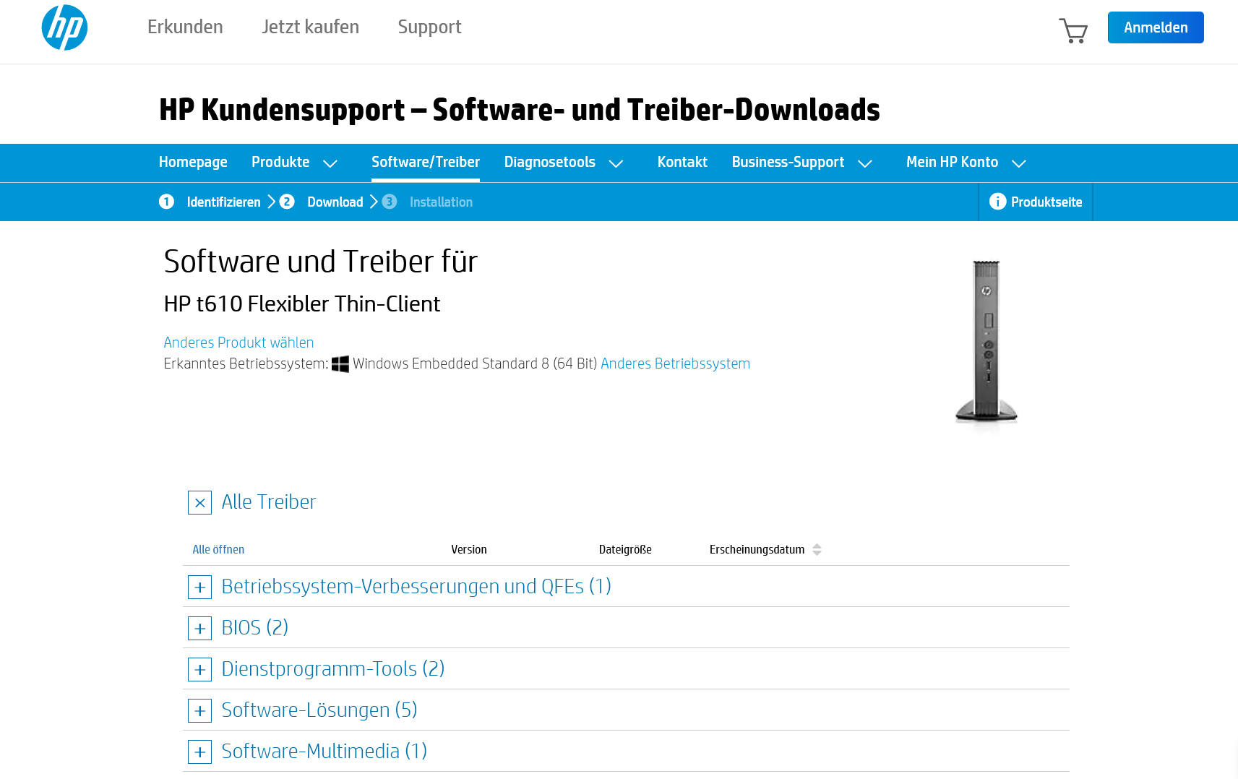Click step 2 Download circle icon
The image size is (1238, 779).
pyautogui.click(x=287, y=202)
